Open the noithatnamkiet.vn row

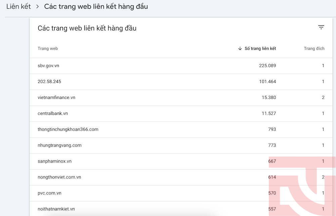coord(181,209)
